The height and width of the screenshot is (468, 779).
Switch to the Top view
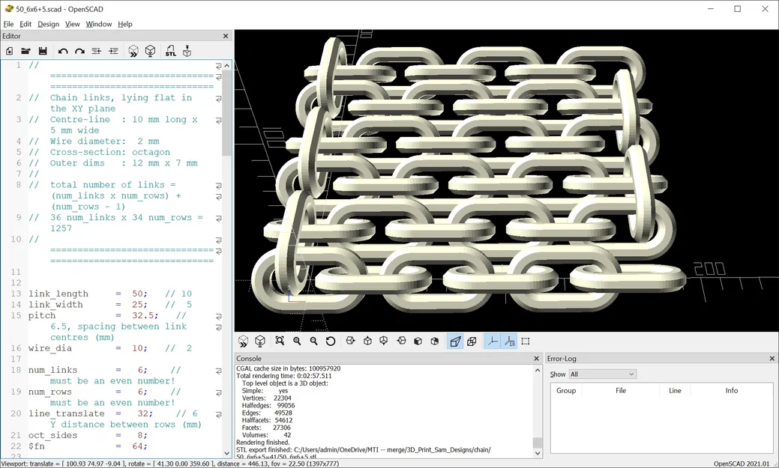coord(367,341)
